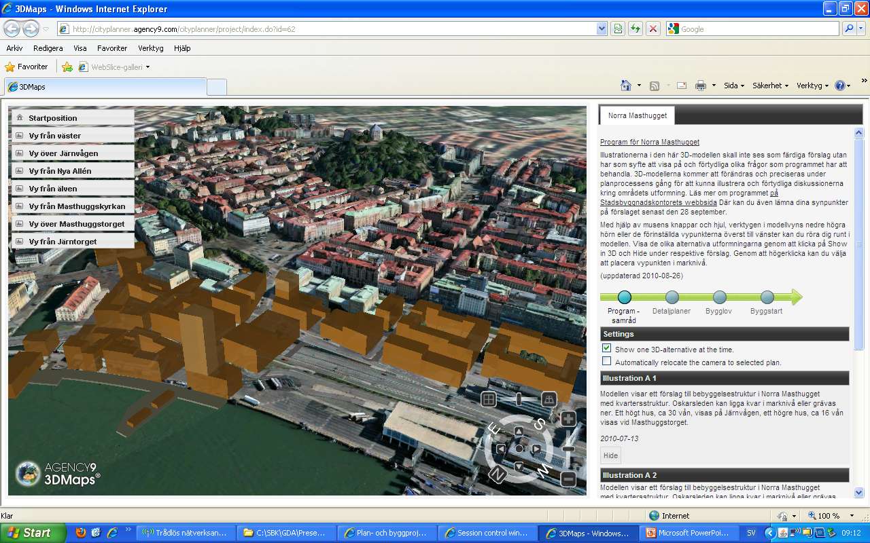Select Vy från Järntorget viewpoint
The height and width of the screenshot is (543, 870).
72,242
